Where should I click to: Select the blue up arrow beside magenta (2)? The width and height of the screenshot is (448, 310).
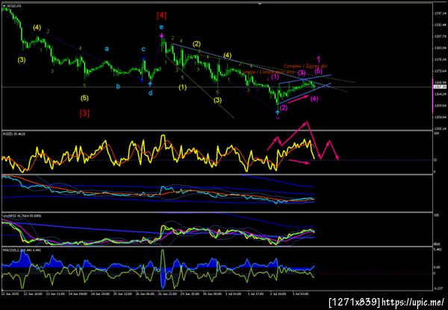(277, 112)
